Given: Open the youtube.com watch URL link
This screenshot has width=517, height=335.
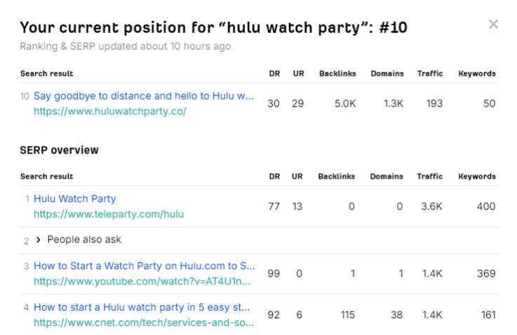Looking at the screenshot, I should (x=144, y=281).
